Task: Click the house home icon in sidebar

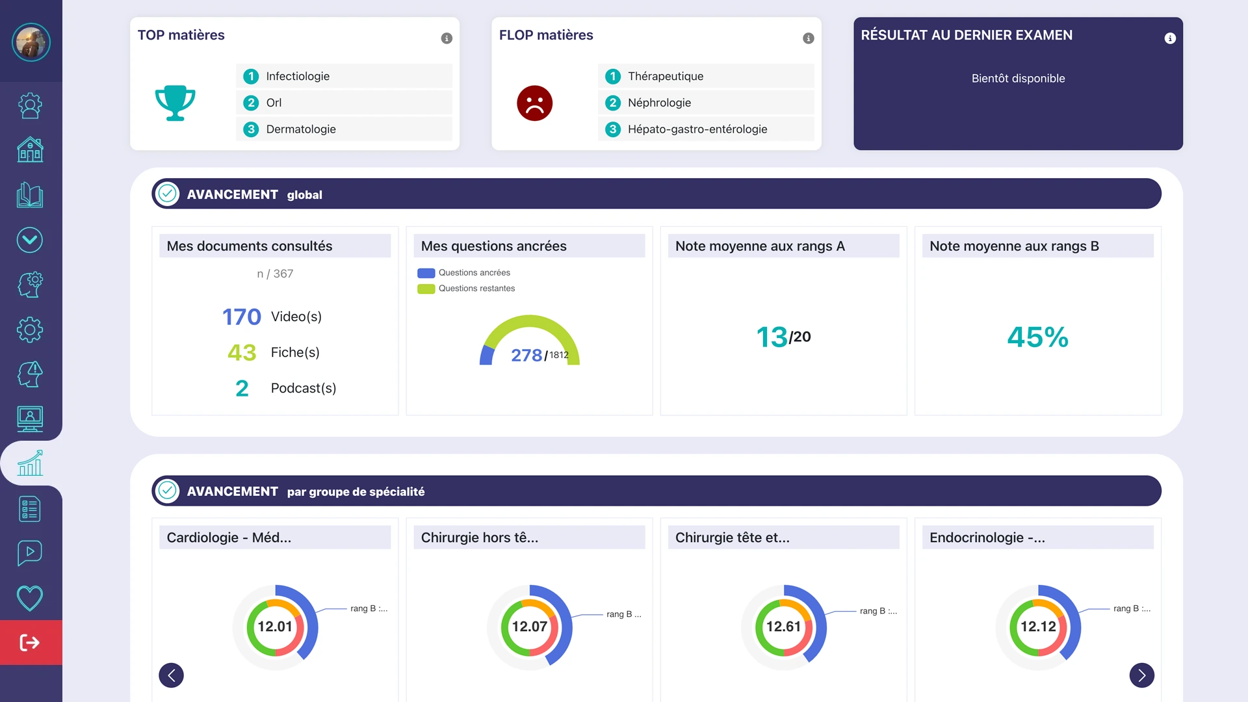Action: click(30, 150)
